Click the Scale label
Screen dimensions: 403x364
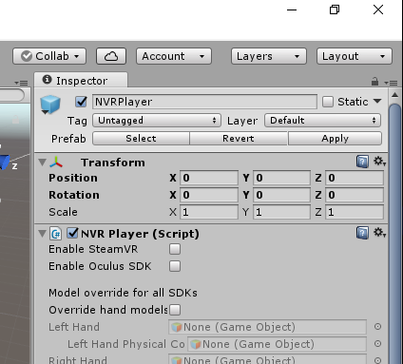(63, 212)
